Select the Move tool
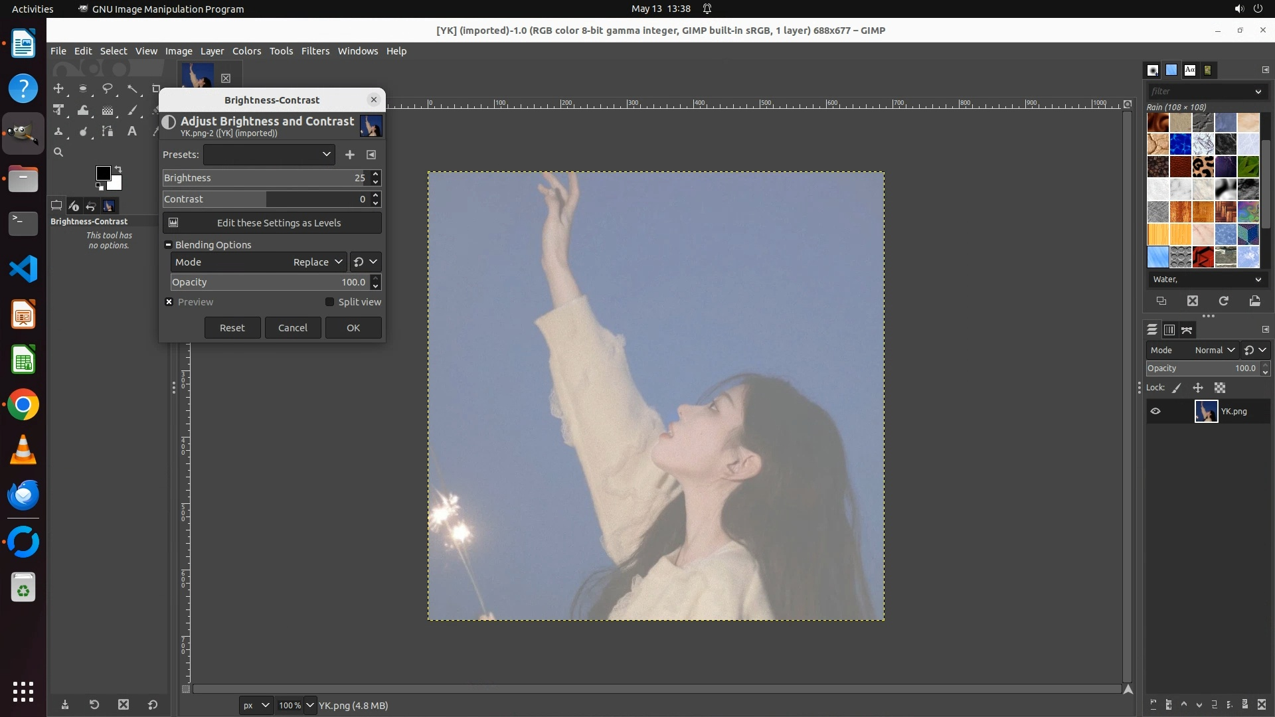The height and width of the screenshot is (717, 1275). click(x=58, y=88)
